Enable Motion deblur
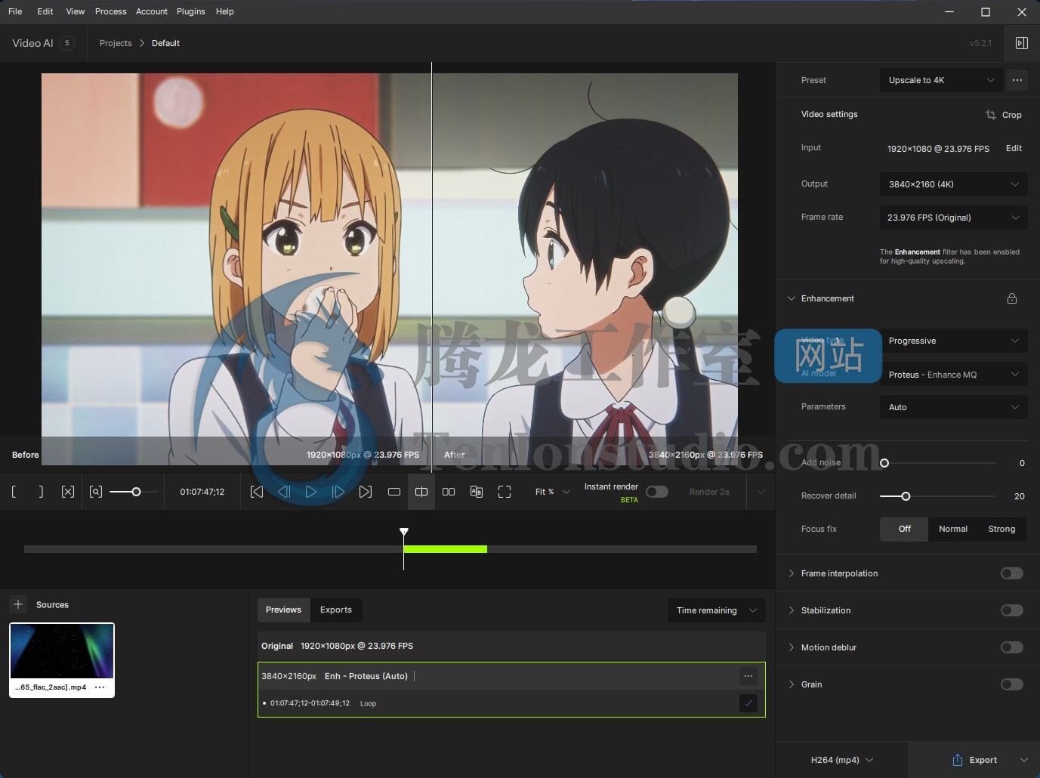 coord(1012,647)
